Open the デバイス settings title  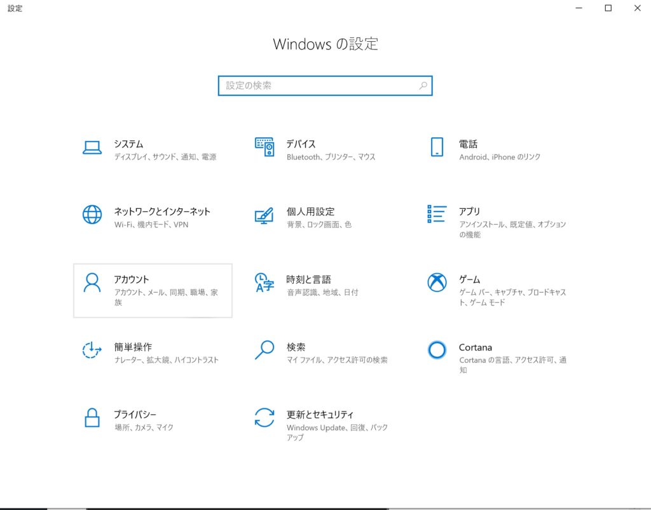[301, 144]
